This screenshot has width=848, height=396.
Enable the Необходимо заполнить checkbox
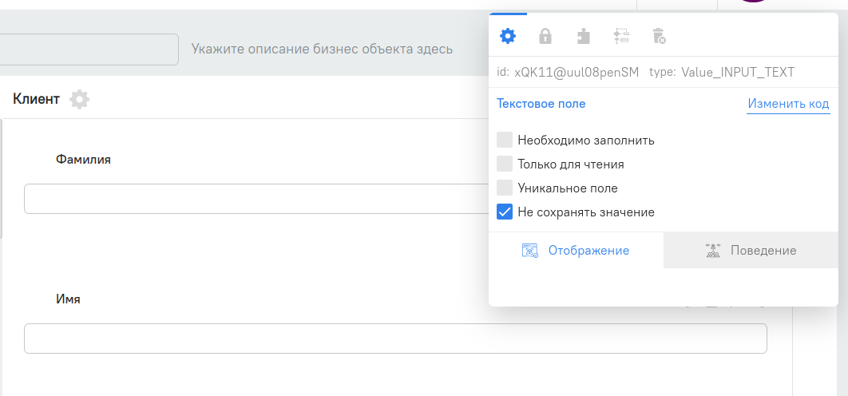[505, 141]
